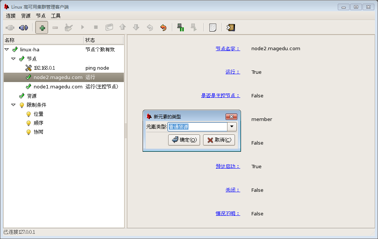The width and height of the screenshot is (378, 239).
Task: Click the wrench icon beside 192.168.0.1
Action: click(29, 68)
